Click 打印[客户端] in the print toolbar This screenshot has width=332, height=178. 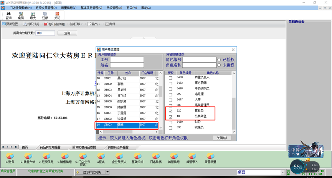click(x=54, y=24)
